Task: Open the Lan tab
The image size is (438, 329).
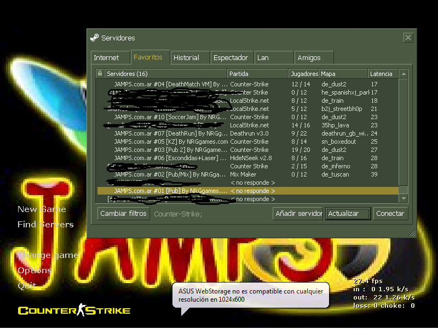Action: (x=274, y=58)
